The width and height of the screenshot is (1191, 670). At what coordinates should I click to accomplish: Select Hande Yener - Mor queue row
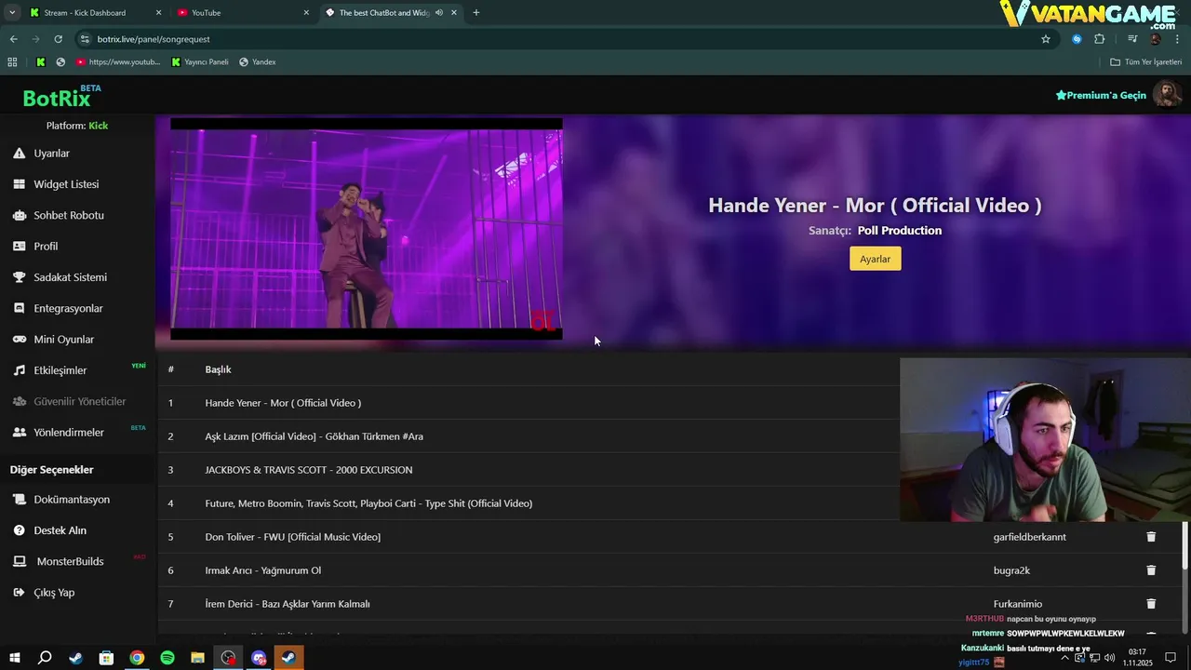(x=529, y=403)
